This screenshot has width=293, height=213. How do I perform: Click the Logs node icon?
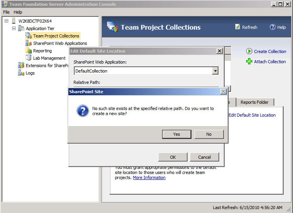click(x=21, y=73)
